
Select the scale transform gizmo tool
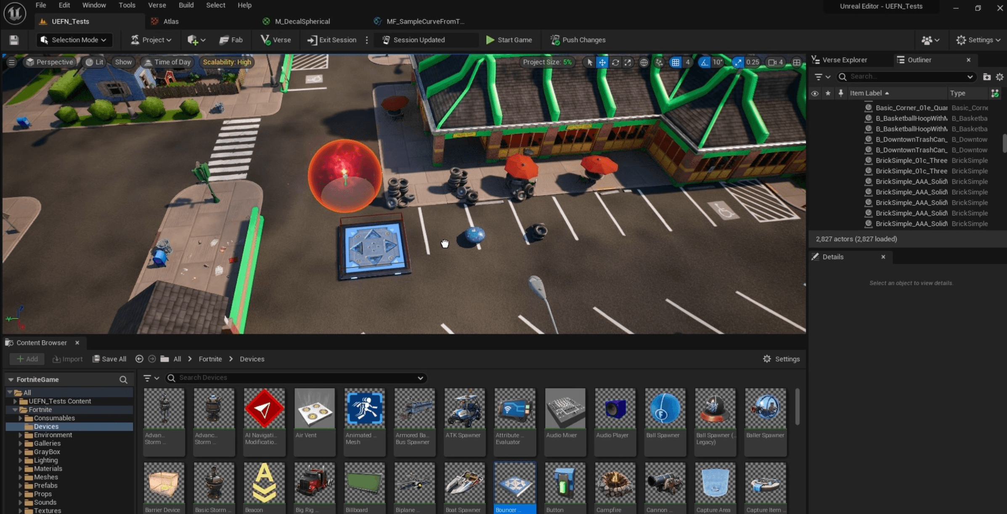click(628, 62)
